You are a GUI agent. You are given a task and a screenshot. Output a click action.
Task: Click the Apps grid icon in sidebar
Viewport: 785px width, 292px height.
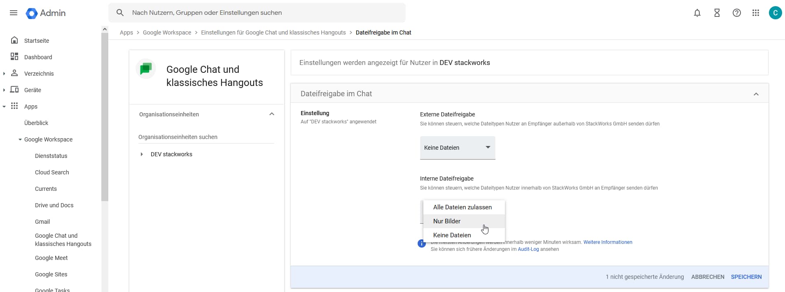point(14,106)
